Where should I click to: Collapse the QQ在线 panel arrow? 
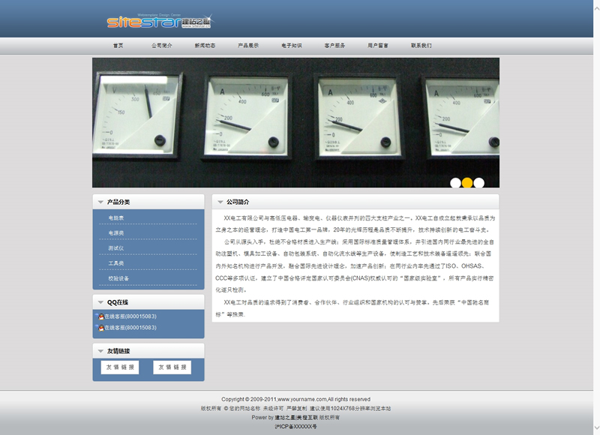[100, 302]
